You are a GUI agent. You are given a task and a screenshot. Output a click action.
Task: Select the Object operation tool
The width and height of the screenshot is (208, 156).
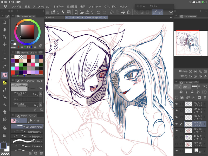(x=4, y=37)
